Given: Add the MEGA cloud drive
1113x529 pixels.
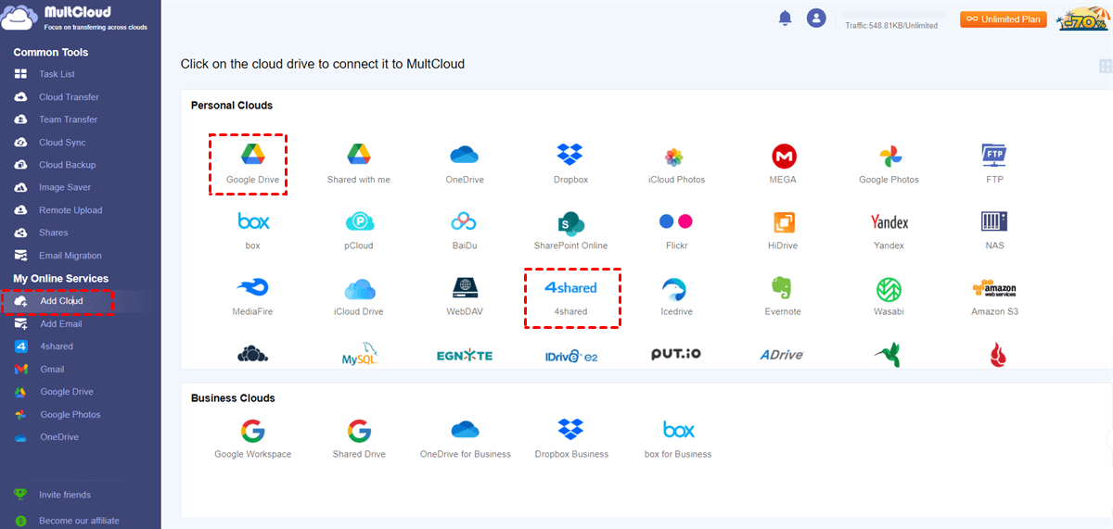Looking at the screenshot, I should (x=783, y=164).
